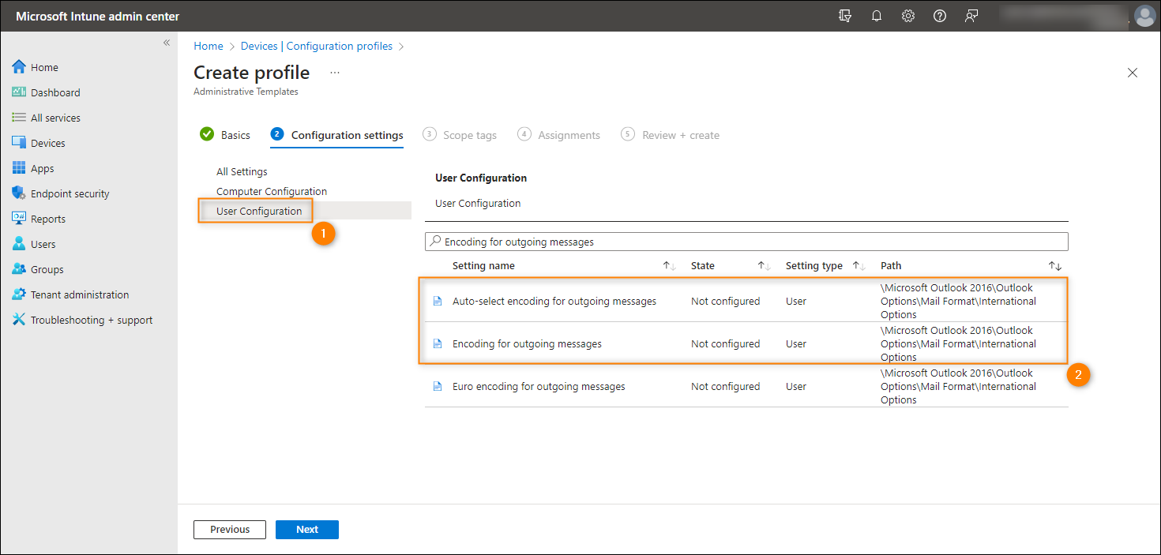Click the Previous button
The height and width of the screenshot is (555, 1161).
click(x=230, y=530)
